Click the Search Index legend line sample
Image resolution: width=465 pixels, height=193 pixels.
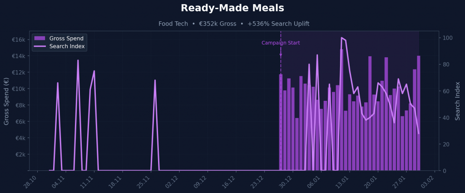[40, 46]
